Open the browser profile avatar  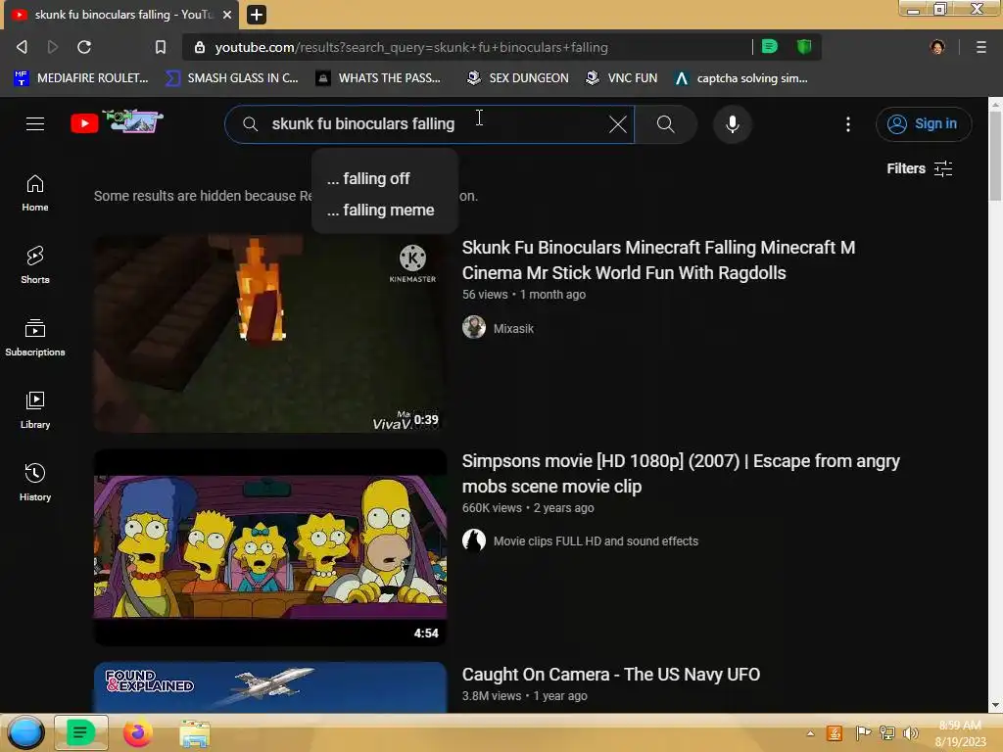[937, 47]
